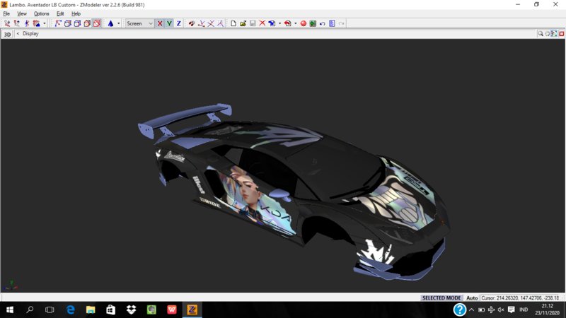Click the Undo arrow icon
Image resolution: width=566 pixels, height=318 pixels.
pos(323,23)
